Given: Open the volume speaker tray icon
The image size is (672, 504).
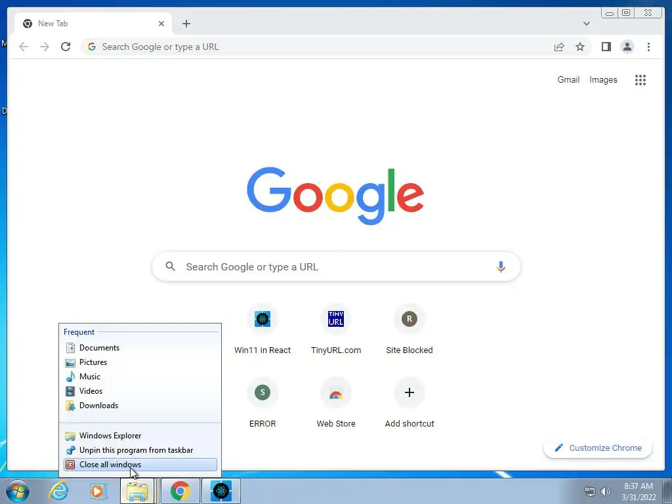Looking at the screenshot, I should (x=605, y=492).
